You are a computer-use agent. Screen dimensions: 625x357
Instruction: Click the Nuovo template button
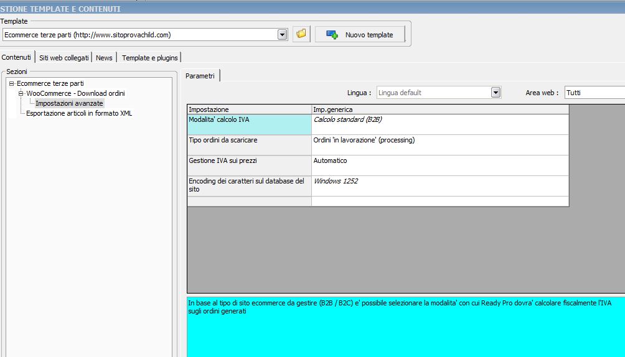point(360,35)
